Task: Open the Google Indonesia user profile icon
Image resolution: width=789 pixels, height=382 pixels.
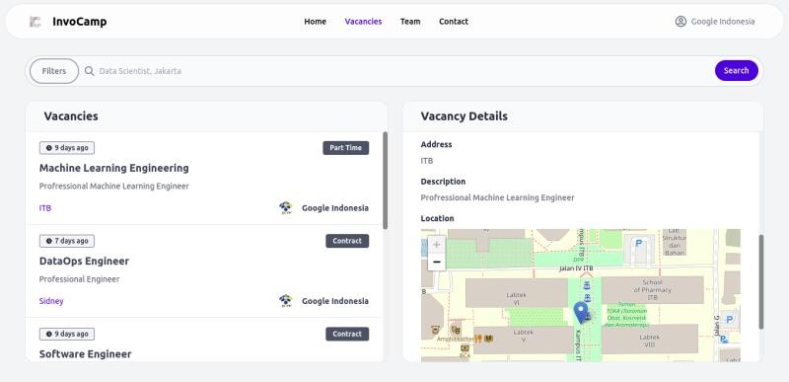Action: point(681,21)
